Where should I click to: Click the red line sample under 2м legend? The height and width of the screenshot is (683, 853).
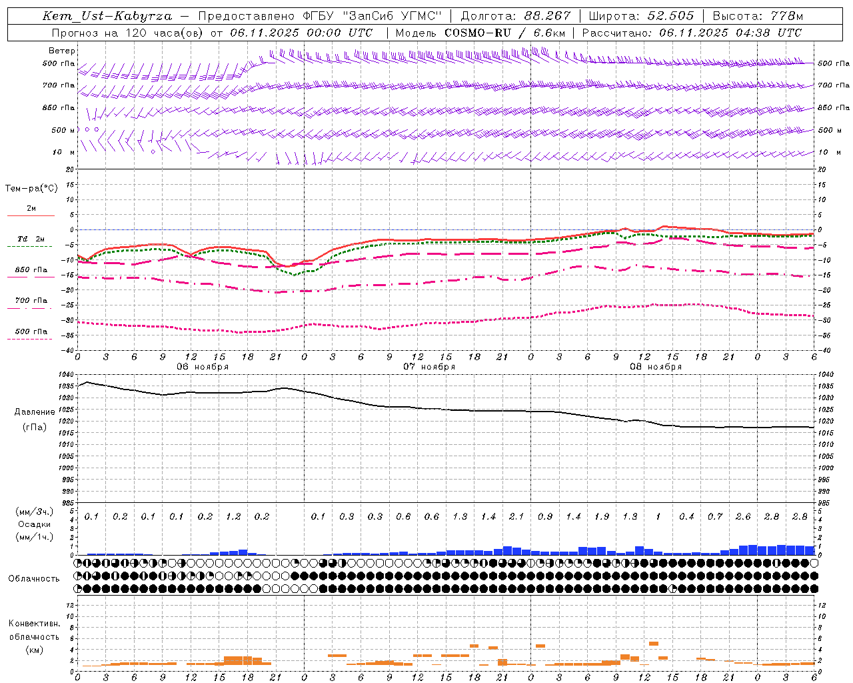tap(31, 216)
